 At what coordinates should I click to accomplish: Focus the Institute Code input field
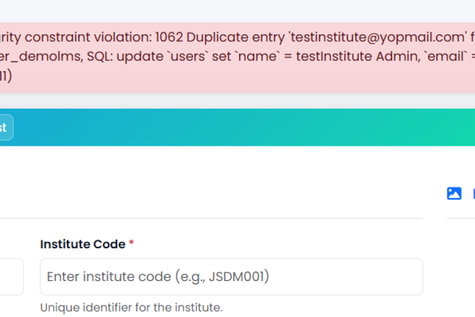coord(232,277)
